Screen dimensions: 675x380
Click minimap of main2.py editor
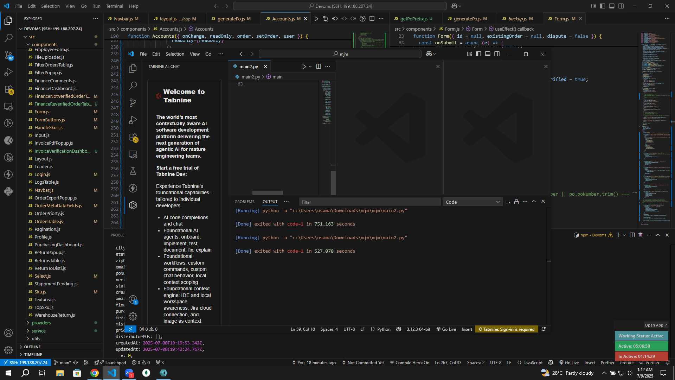[x=326, y=102]
